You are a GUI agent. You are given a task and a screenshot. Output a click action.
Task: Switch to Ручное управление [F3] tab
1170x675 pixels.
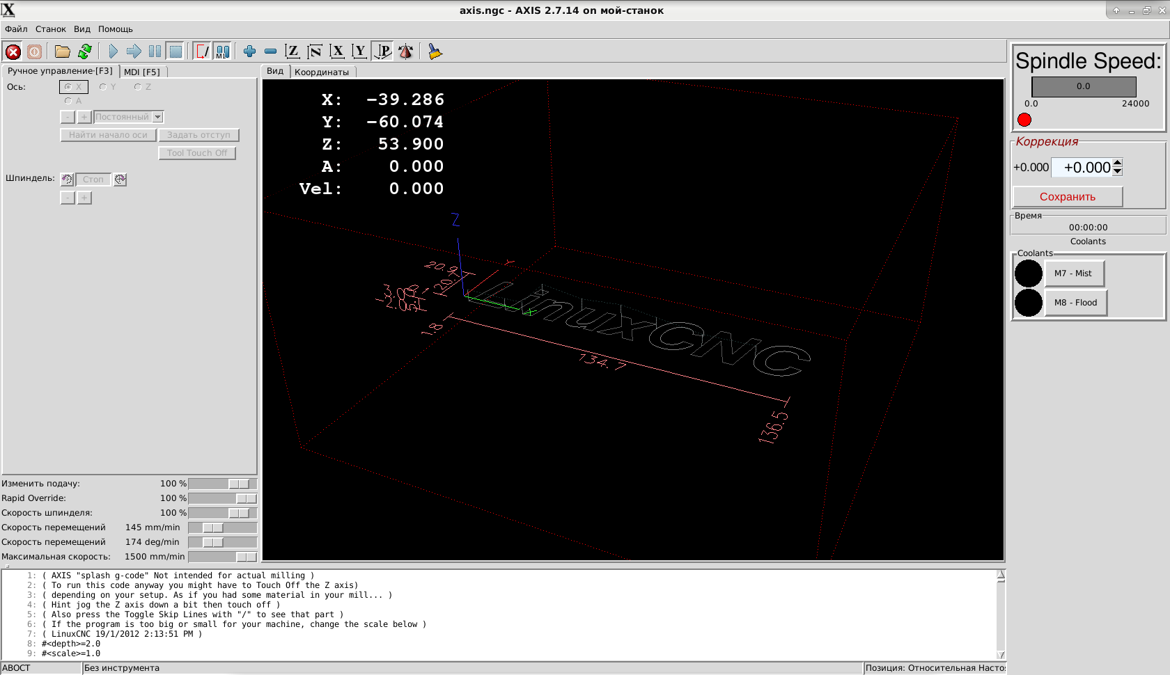click(61, 71)
